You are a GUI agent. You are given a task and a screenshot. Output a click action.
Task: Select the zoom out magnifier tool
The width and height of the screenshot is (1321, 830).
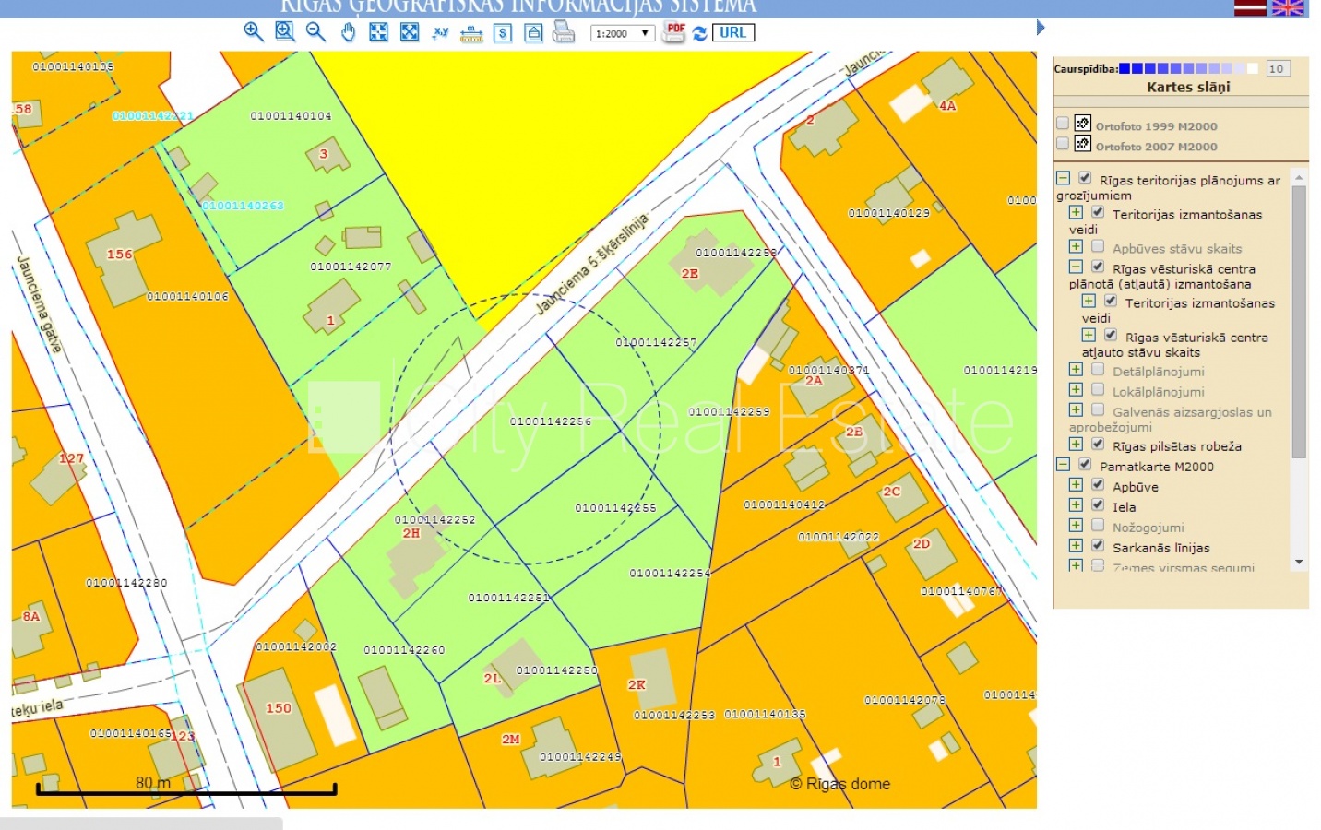pyautogui.click(x=315, y=32)
